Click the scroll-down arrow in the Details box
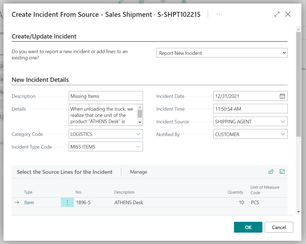 pos(140,122)
